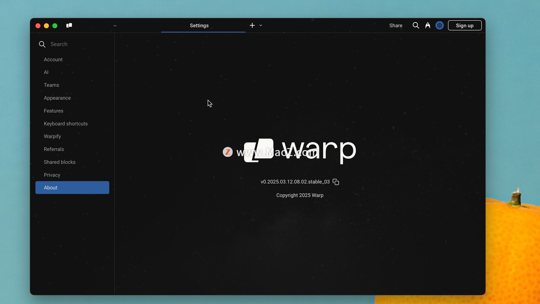Screen dimensions: 540x304
Task: Switch to the Settings tab
Action: [x=203, y=26]
